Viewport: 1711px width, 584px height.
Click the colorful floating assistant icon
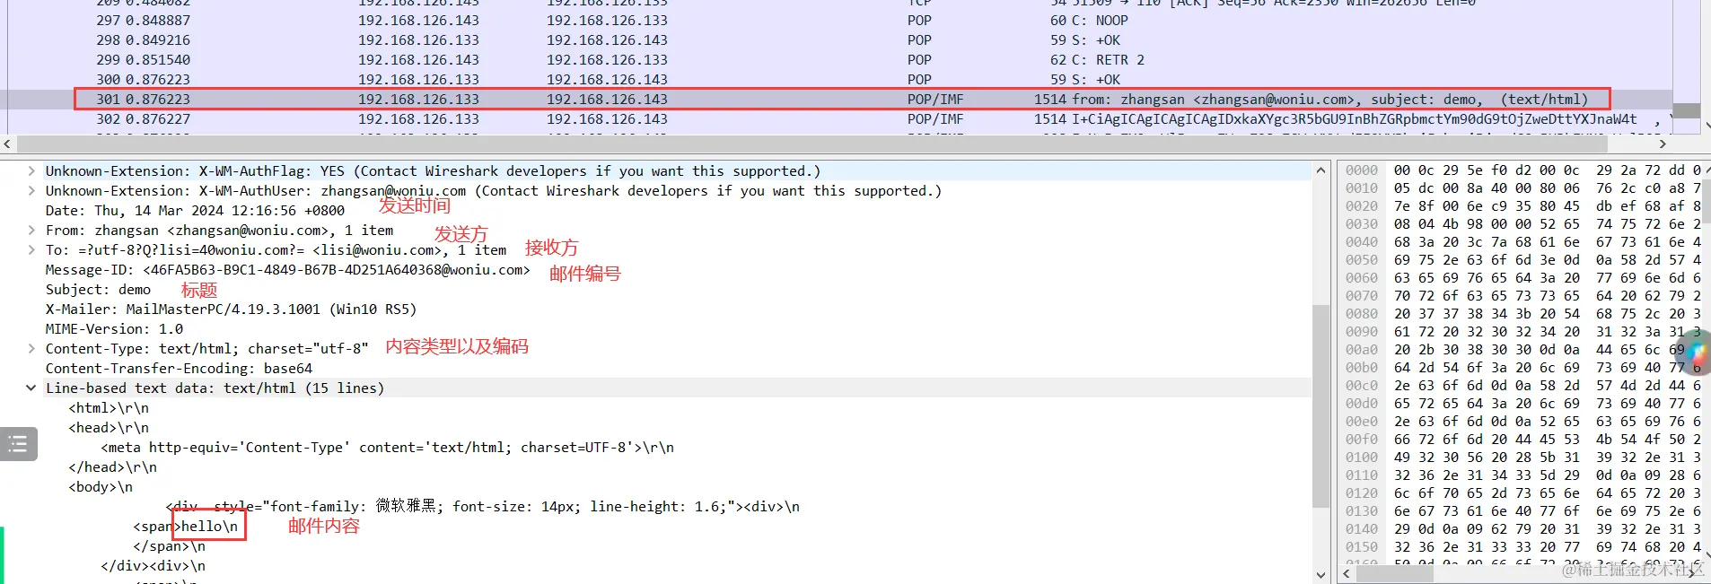[1694, 352]
